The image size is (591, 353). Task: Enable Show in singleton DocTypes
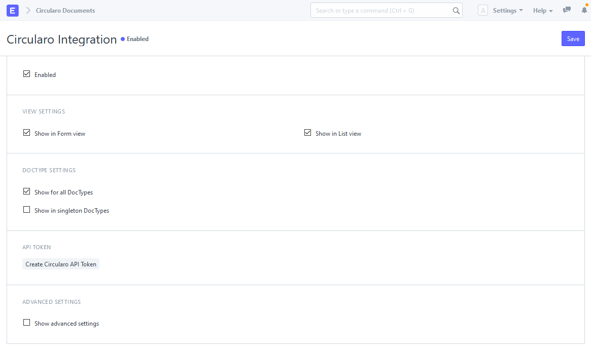[26, 210]
